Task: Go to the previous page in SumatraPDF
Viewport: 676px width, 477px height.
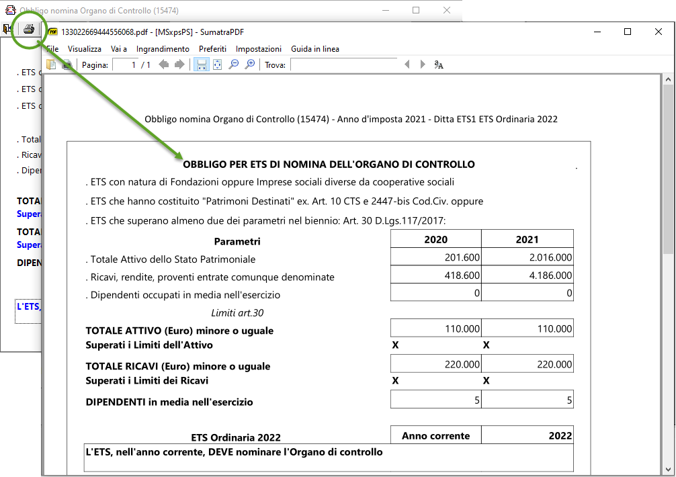Action: [x=164, y=64]
